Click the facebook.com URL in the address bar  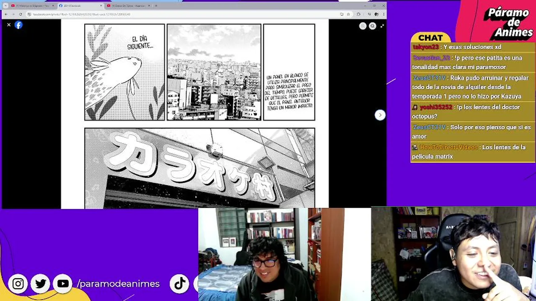(82, 14)
